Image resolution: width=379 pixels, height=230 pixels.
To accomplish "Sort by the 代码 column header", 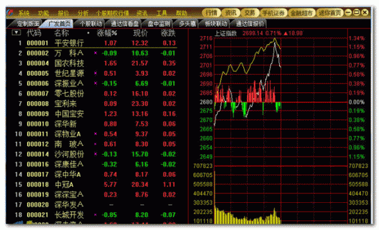I will 34,33.
